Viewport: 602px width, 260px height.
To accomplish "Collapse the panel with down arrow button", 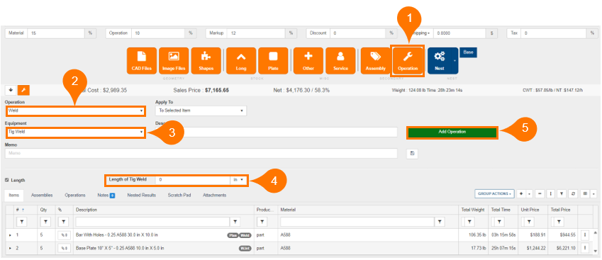I will (11, 90).
